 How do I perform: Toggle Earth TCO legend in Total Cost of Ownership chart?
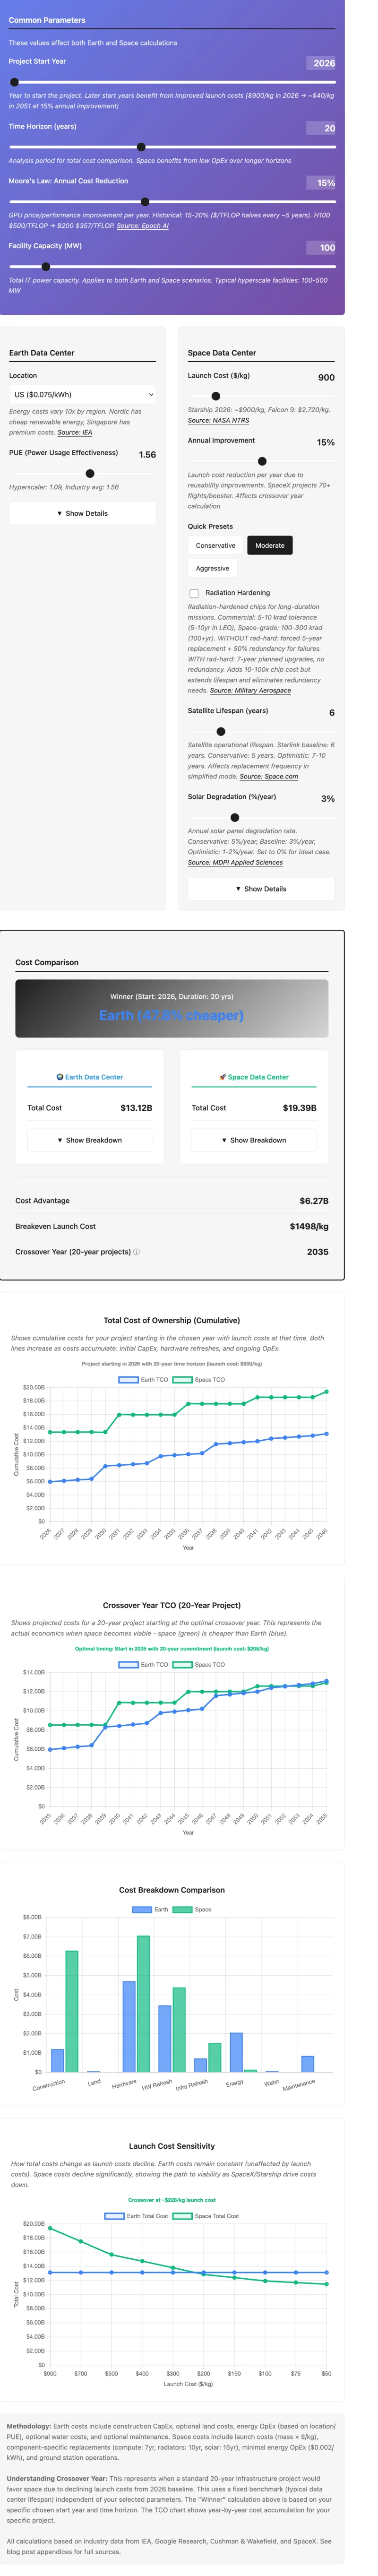point(144,1380)
